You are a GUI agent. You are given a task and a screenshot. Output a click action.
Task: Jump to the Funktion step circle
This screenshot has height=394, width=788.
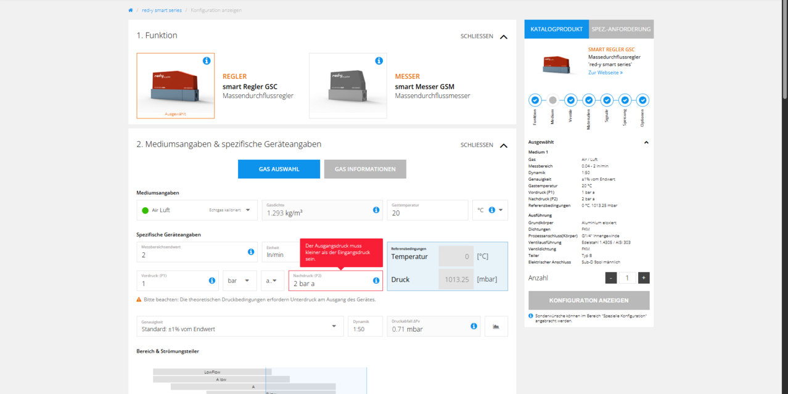point(535,100)
